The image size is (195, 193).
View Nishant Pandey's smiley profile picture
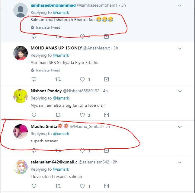21,96
